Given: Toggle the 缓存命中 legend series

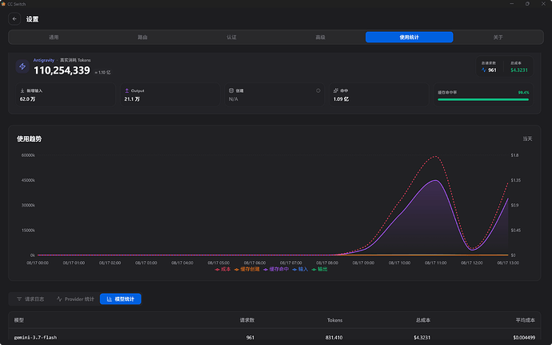Looking at the screenshot, I should [x=276, y=269].
